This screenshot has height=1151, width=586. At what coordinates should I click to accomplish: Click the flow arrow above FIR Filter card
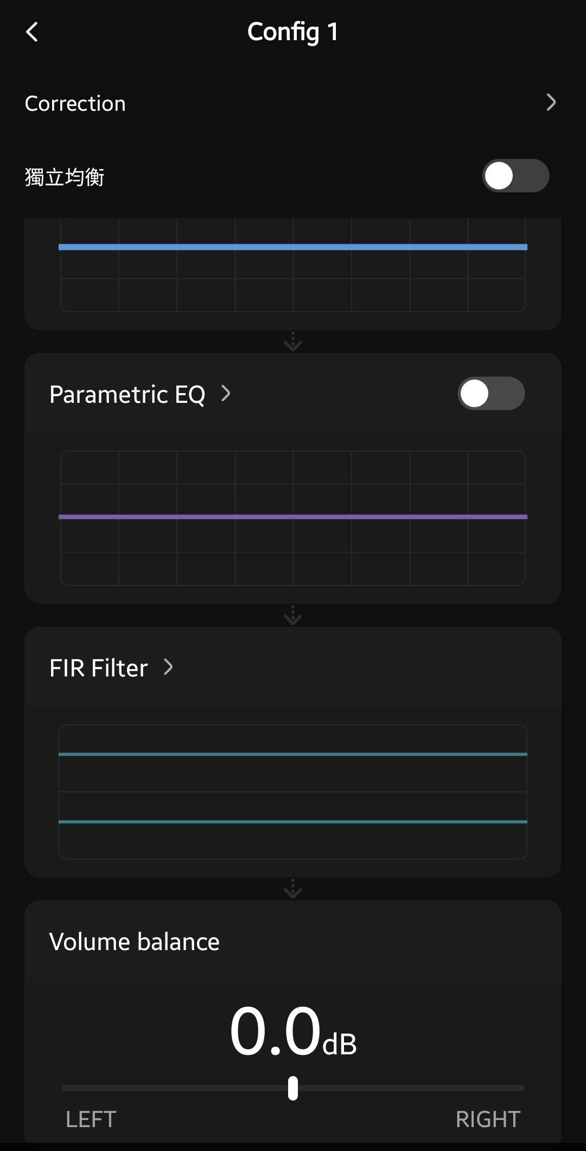[x=293, y=616]
